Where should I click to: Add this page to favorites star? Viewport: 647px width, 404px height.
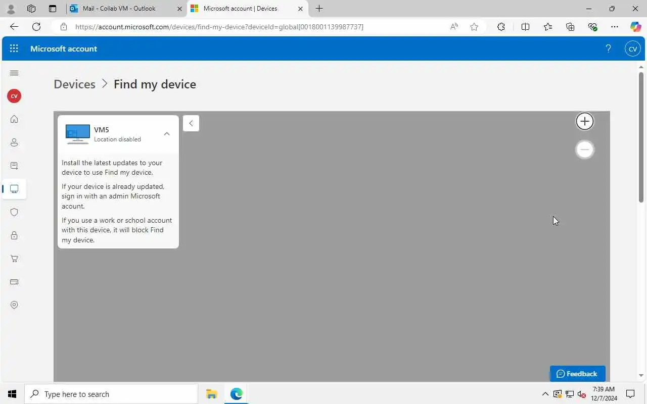(474, 27)
